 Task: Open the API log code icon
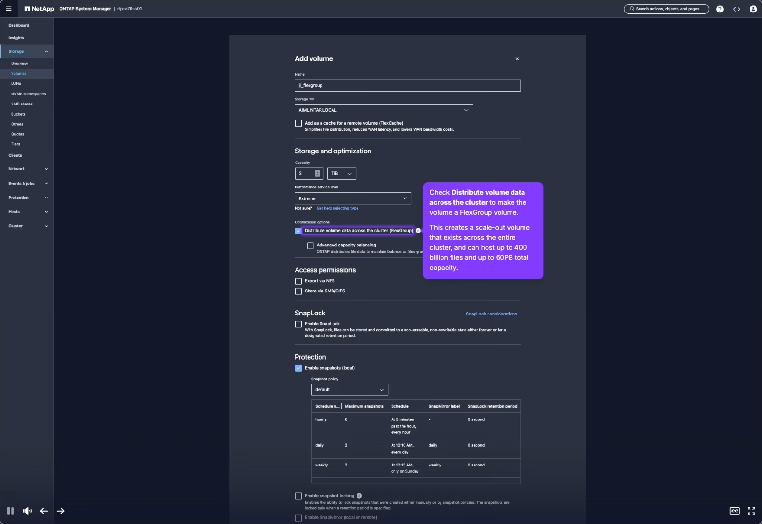point(737,9)
